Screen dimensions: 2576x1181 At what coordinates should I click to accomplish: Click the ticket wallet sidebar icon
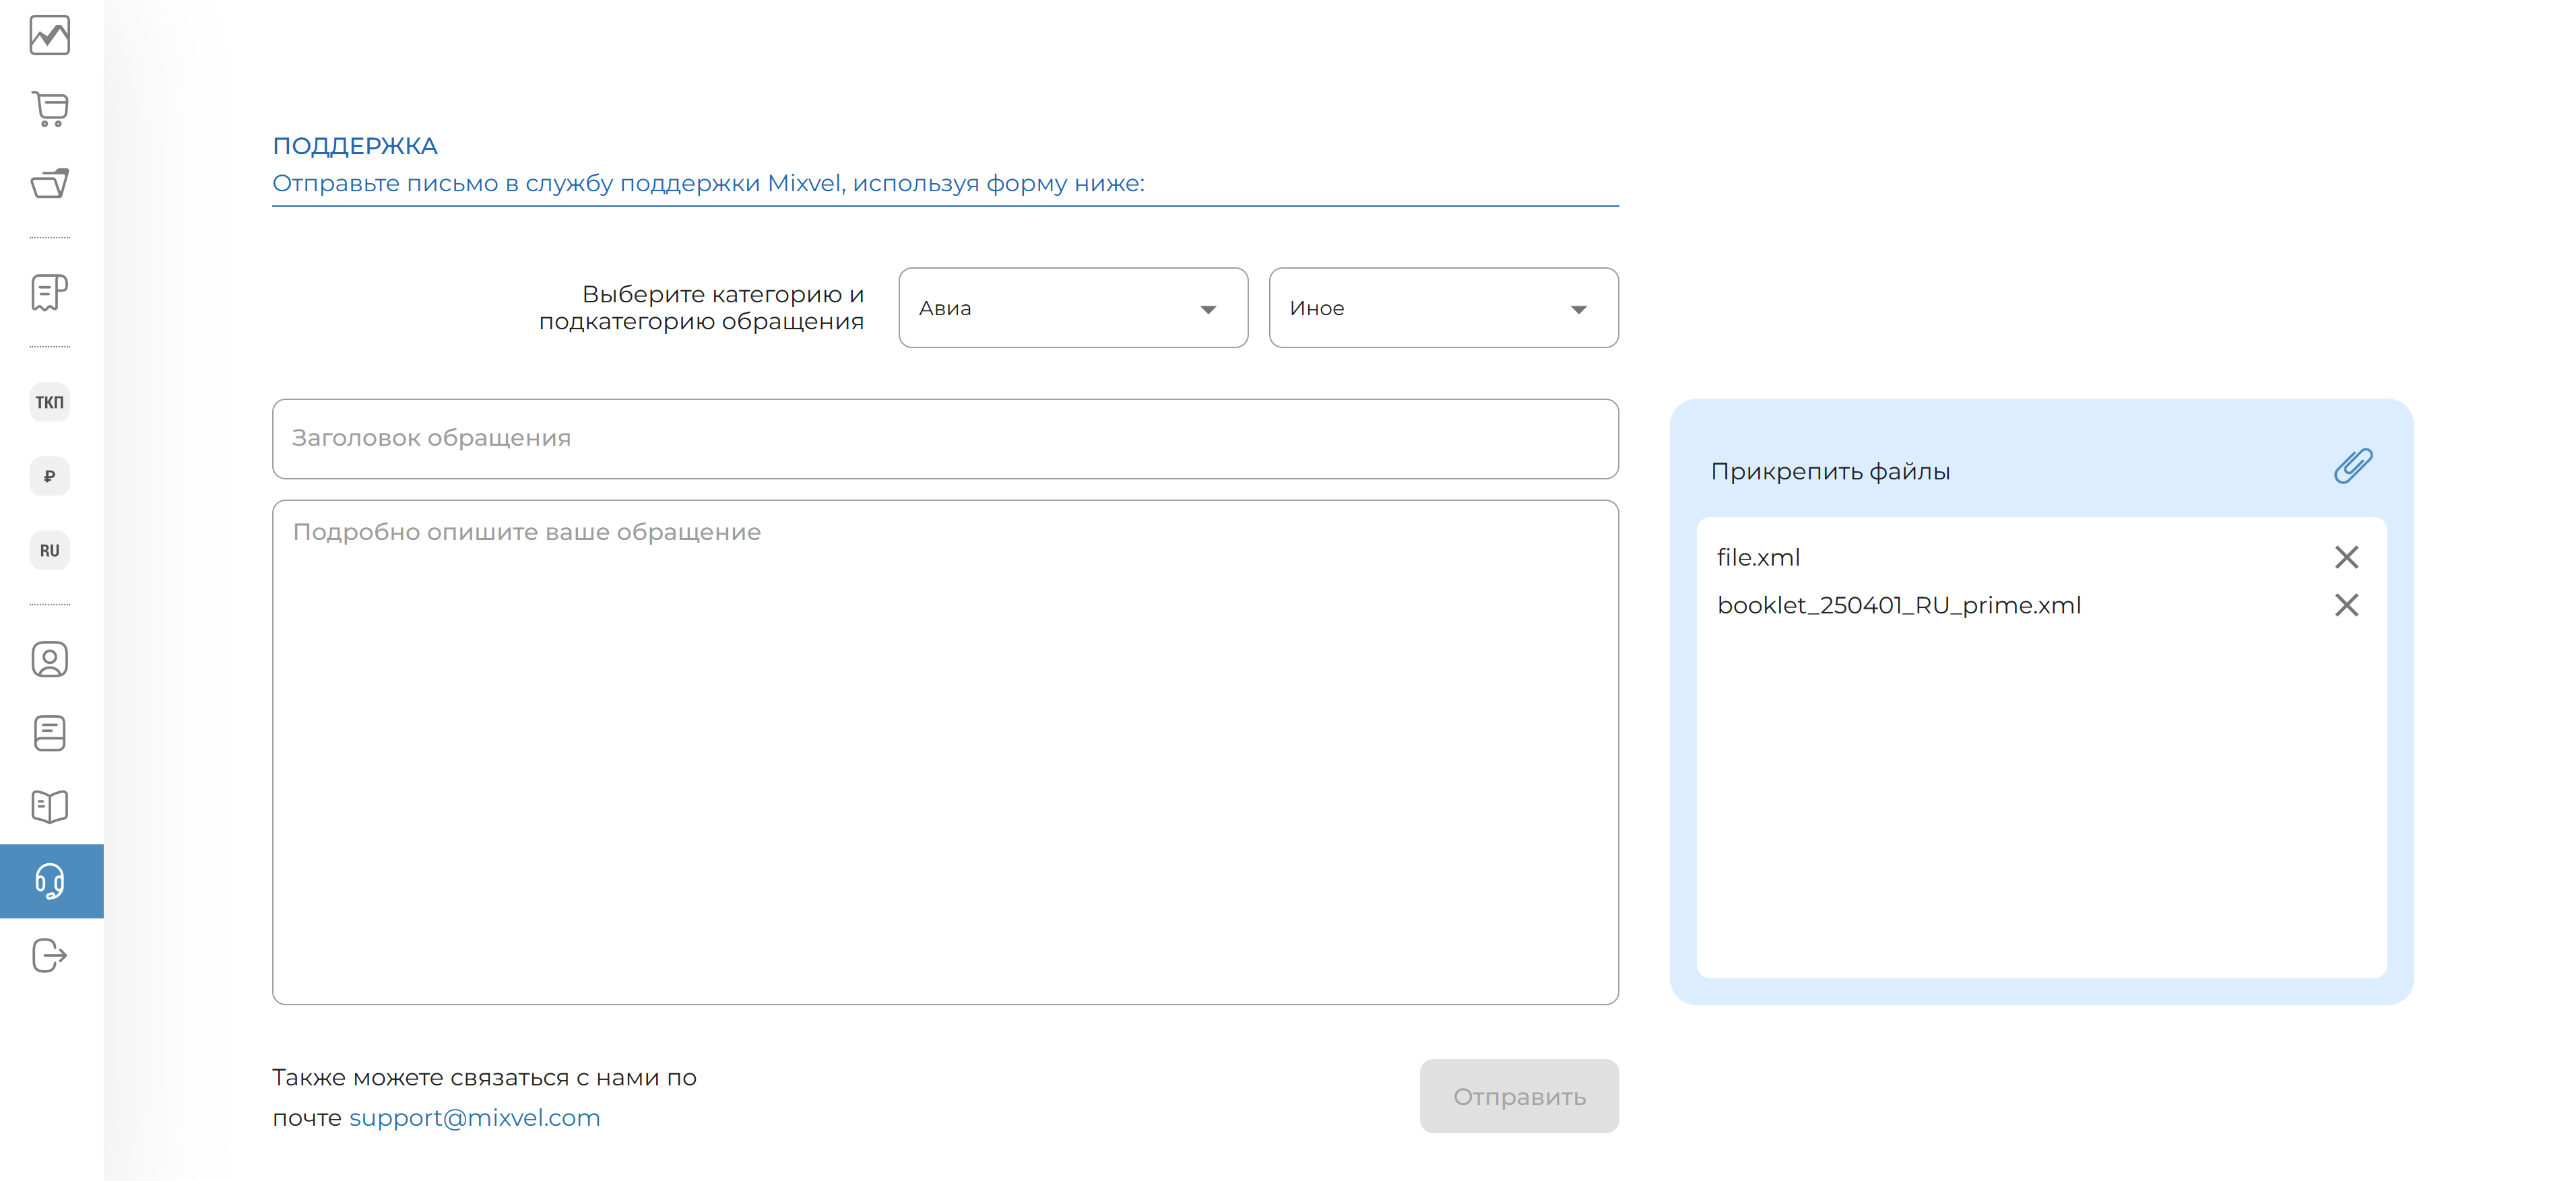[x=50, y=183]
